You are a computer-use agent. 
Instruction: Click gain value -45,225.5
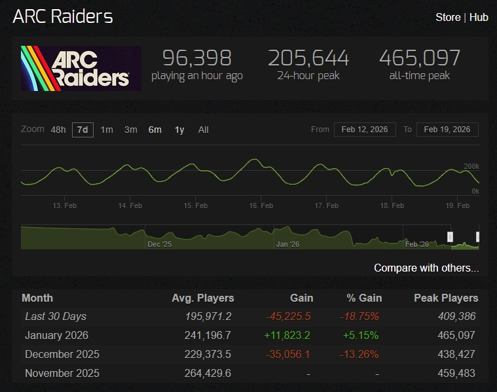tap(288, 316)
